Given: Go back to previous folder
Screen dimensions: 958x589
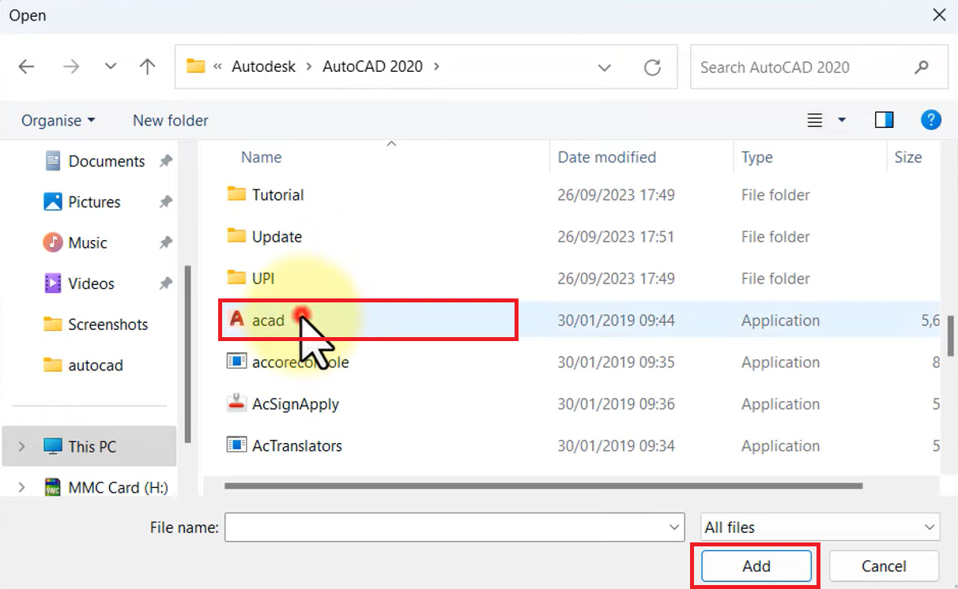Looking at the screenshot, I should click(26, 67).
